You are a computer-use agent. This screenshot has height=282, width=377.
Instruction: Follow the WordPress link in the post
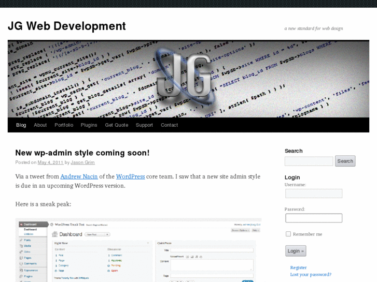pos(130,176)
